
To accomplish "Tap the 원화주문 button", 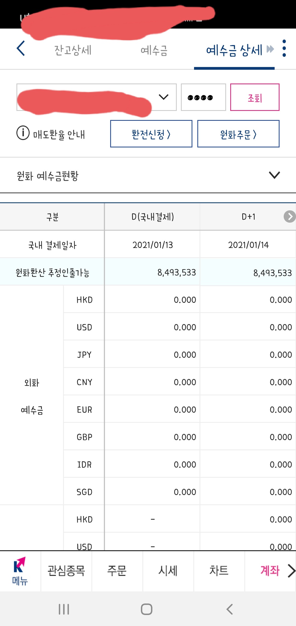I will pos(238,134).
